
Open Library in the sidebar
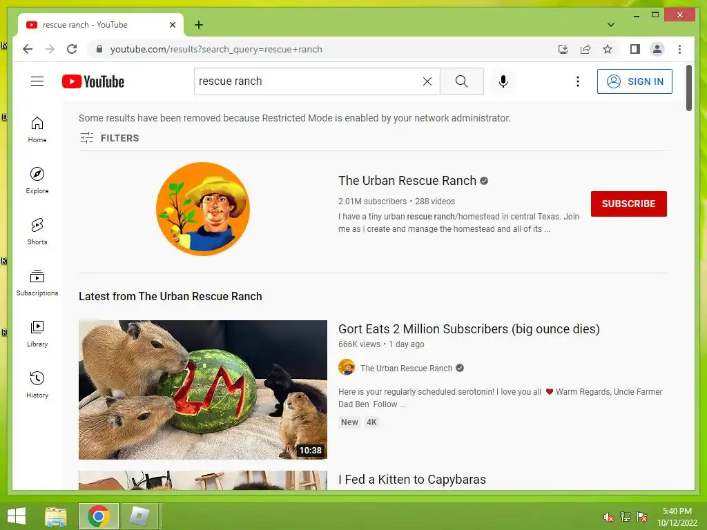point(37,333)
